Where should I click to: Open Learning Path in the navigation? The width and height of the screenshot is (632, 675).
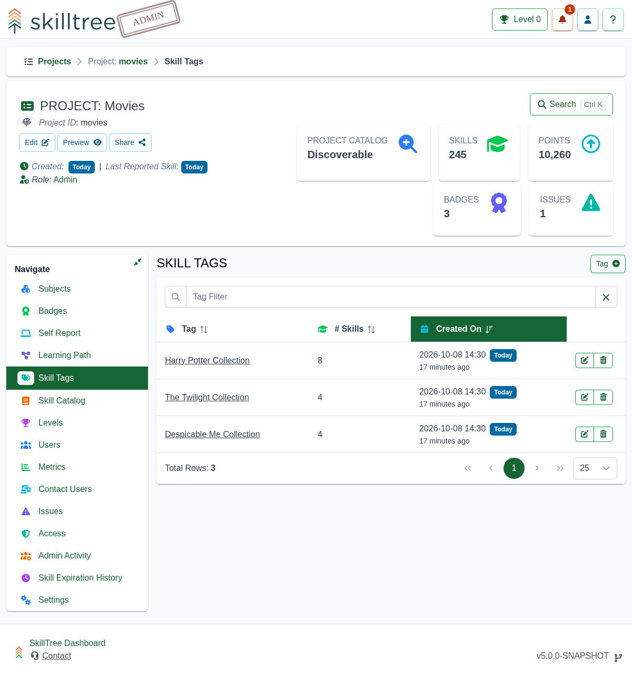click(x=77, y=355)
